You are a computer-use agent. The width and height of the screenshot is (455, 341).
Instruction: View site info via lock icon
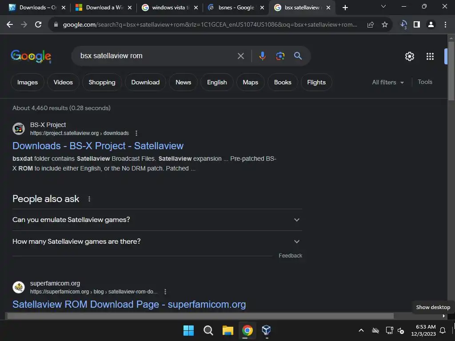point(56,25)
